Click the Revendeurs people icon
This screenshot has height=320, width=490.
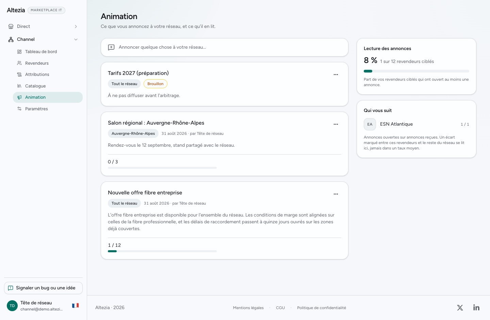19,63
